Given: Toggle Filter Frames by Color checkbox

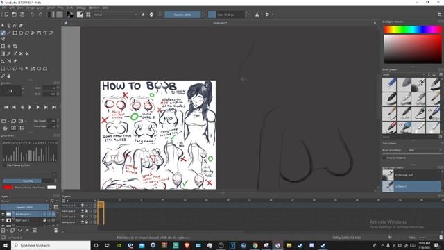Looking at the screenshot, I should point(5,165).
